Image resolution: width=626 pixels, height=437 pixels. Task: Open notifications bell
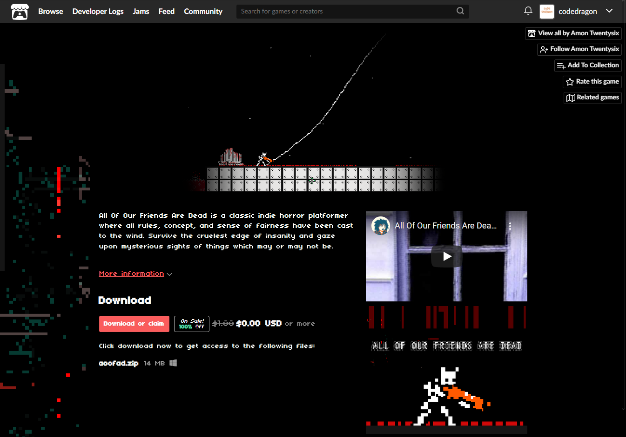528,11
